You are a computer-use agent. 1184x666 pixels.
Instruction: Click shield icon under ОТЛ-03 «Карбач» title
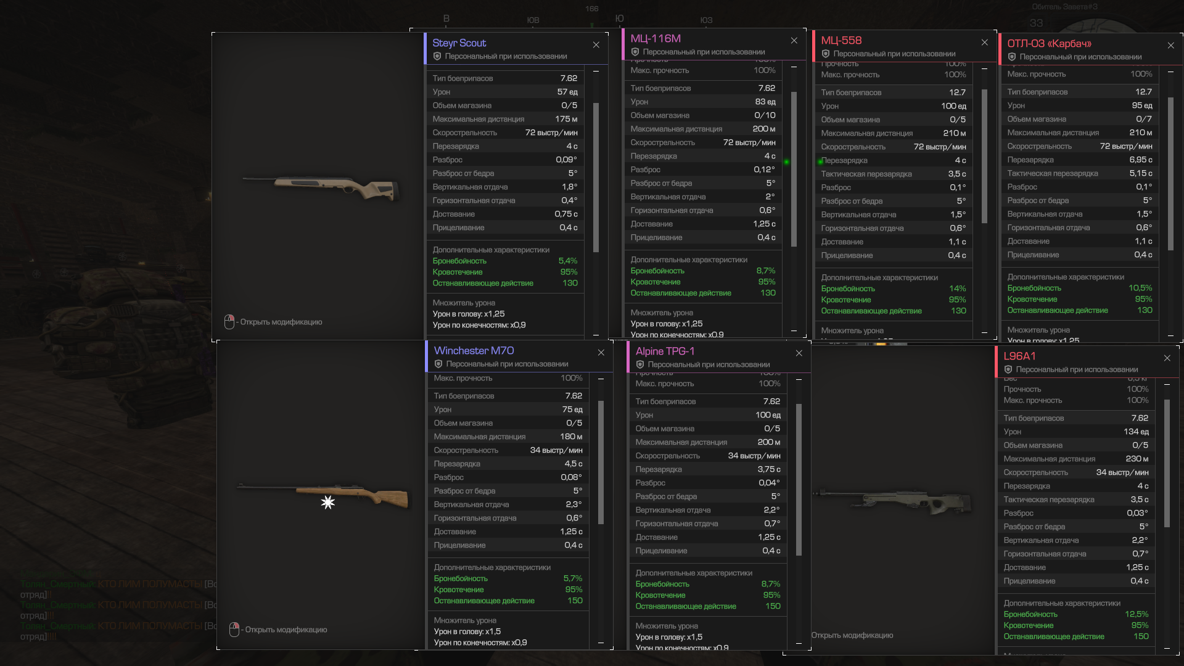click(x=1012, y=57)
